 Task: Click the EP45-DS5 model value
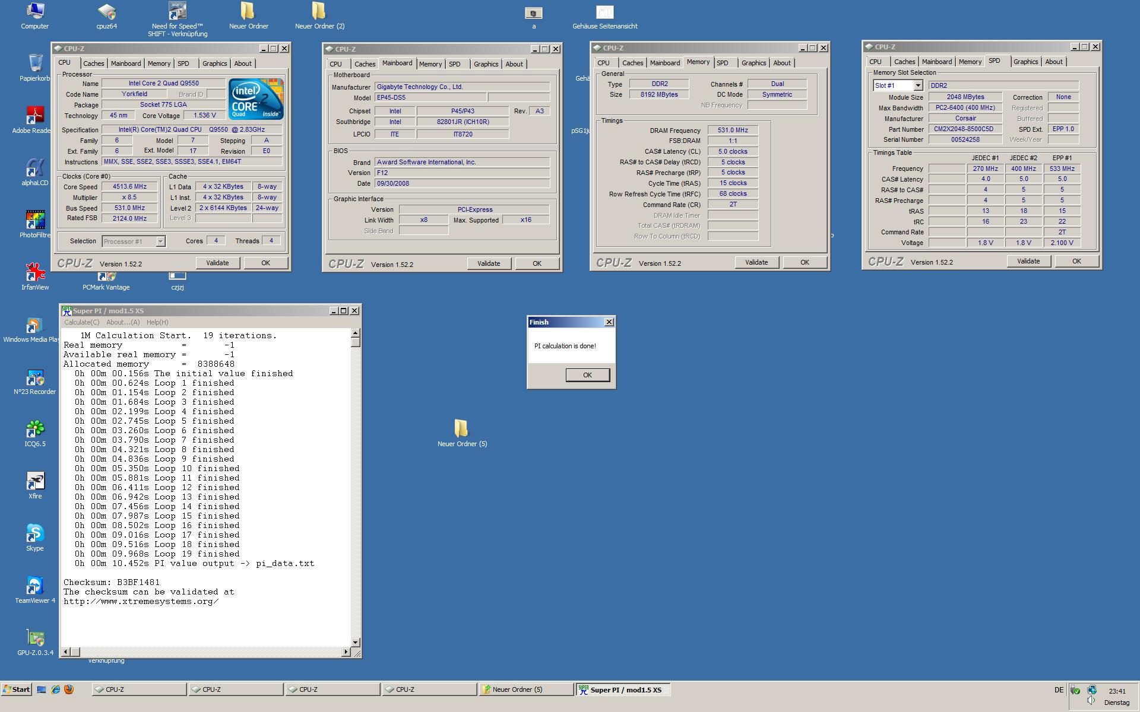point(430,98)
